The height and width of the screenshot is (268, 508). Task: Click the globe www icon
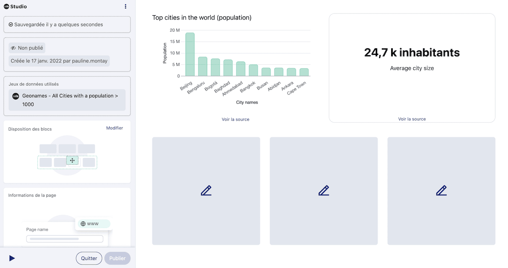[x=83, y=224]
